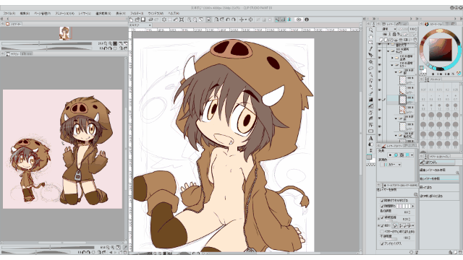
Task: Click the second effect icon in Layer Property
Action: pos(396,155)
